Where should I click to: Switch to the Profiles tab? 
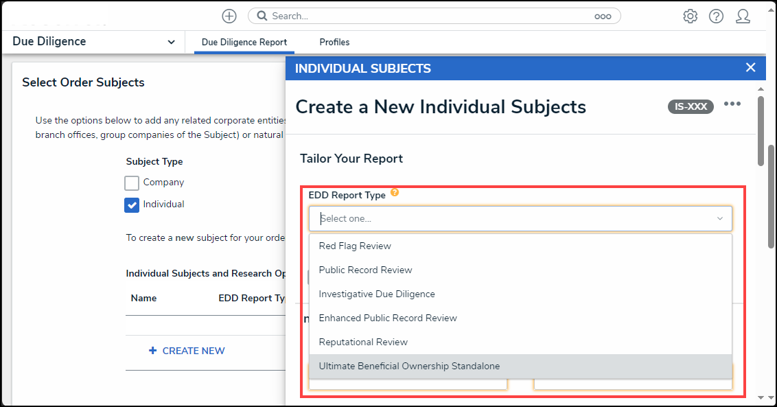[334, 42]
